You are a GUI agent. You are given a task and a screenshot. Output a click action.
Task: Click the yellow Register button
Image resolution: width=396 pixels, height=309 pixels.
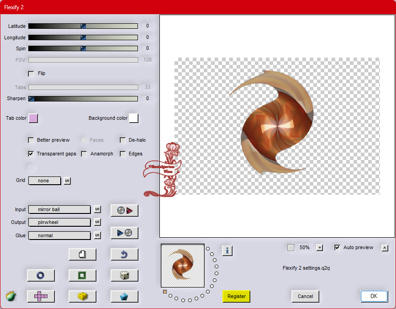click(237, 296)
